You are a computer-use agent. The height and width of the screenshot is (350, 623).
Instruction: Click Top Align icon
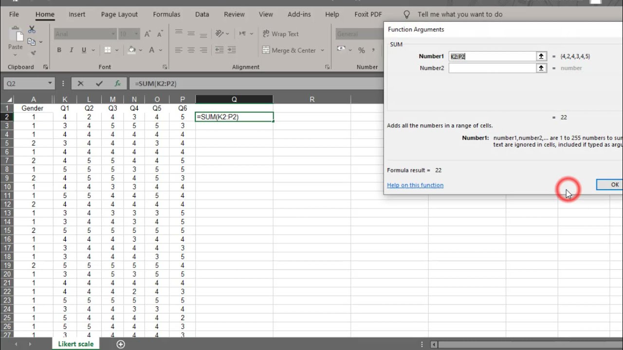pyautogui.click(x=179, y=34)
